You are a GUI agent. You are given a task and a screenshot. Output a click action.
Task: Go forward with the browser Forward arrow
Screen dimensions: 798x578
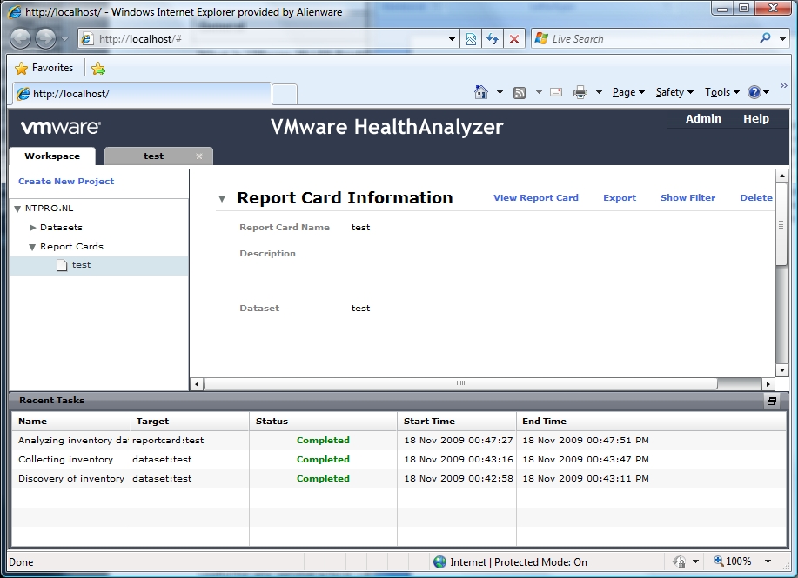(45, 39)
